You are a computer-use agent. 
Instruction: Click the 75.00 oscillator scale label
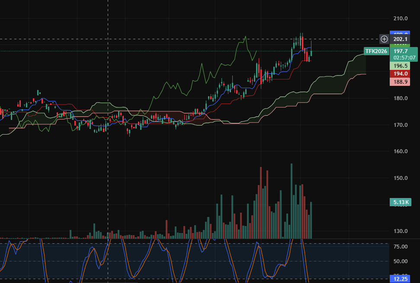[401, 247]
